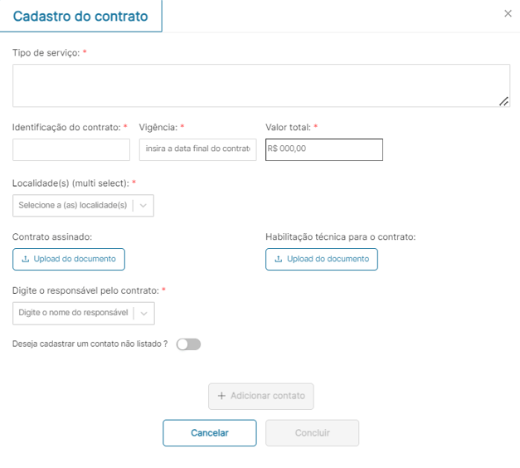Expand responsável pelo contrato dropdown chevron

[x=143, y=313]
